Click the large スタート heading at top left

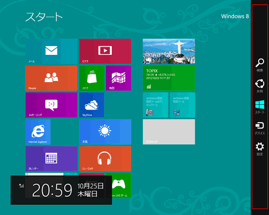point(44,17)
